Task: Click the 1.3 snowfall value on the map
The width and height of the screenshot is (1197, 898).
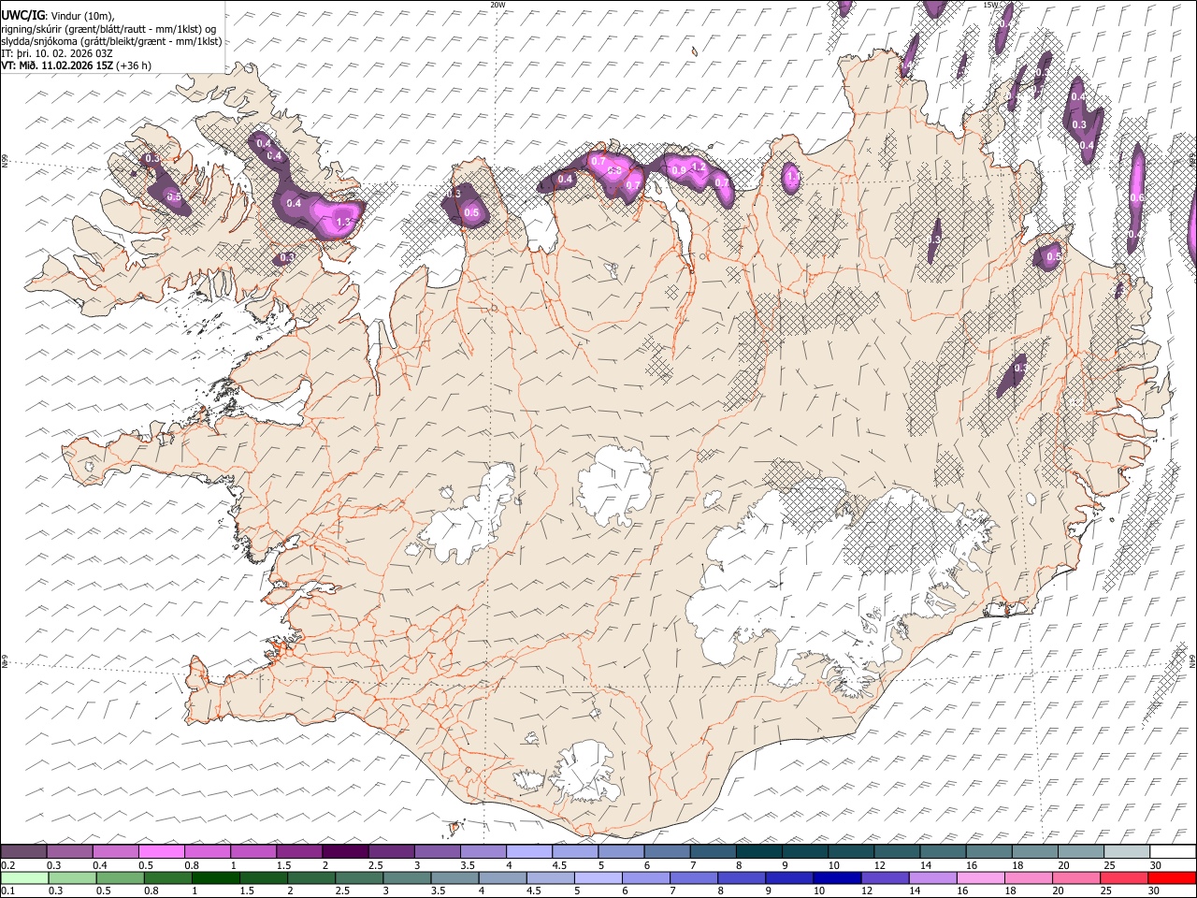Action: pyautogui.click(x=342, y=223)
